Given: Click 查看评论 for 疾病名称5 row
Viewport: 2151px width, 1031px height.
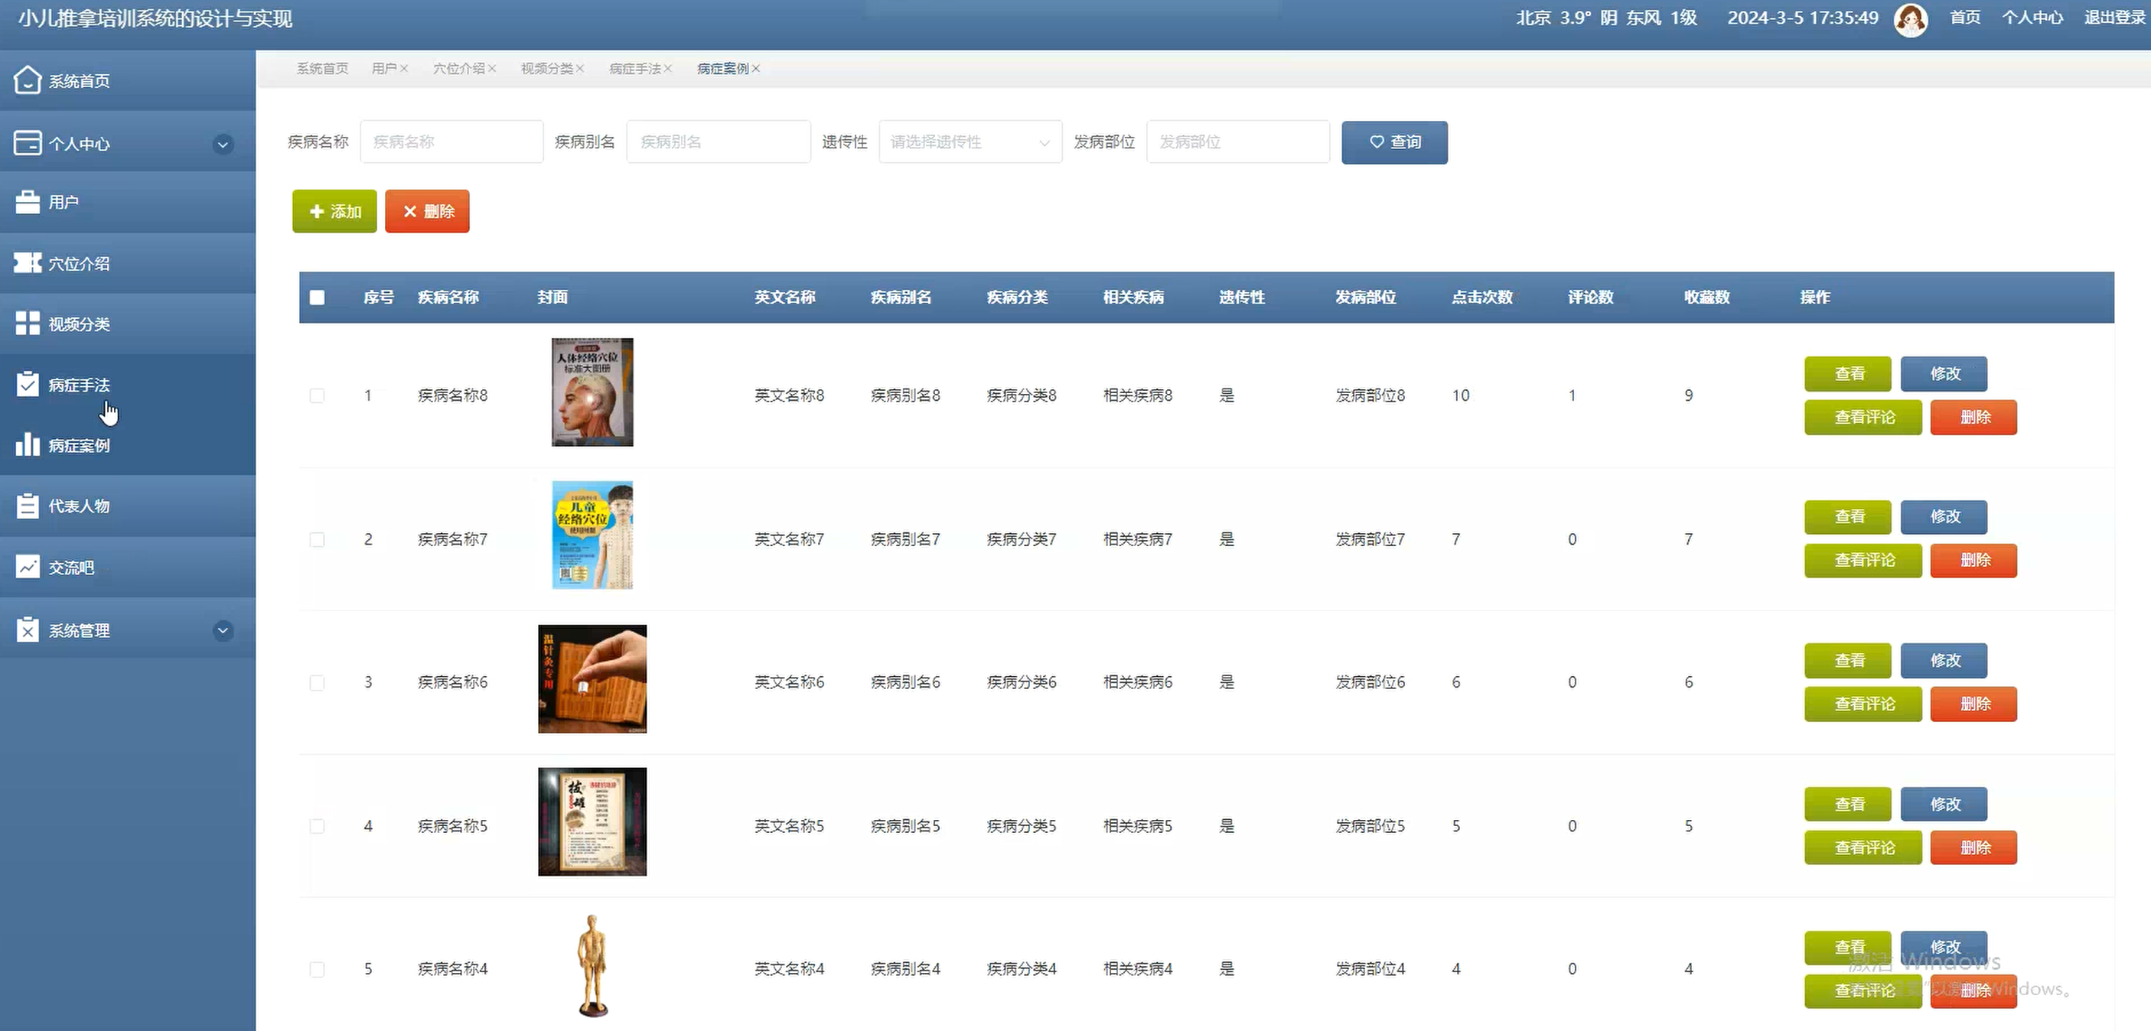Looking at the screenshot, I should pyautogui.click(x=1863, y=847).
